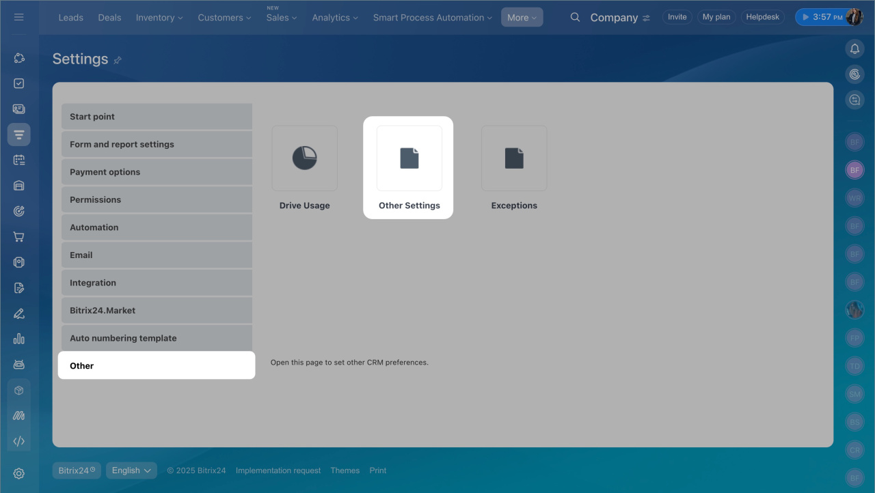Expand the More menu dropdown

[522, 18]
